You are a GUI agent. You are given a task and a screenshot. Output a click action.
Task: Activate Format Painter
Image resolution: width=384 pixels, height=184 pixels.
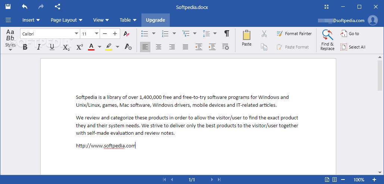[294, 34]
